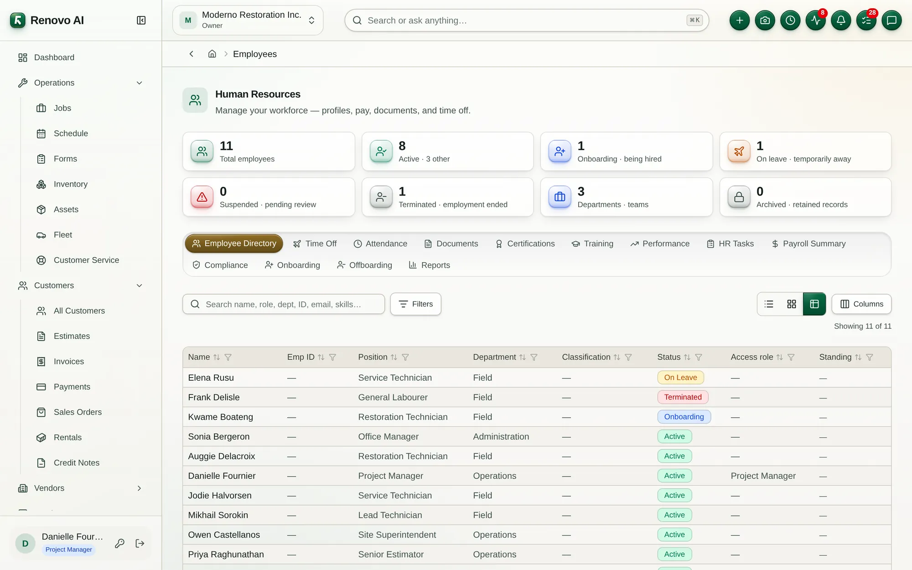The image size is (912, 570).
Task: Sort by Name column arrows
Action: point(217,357)
